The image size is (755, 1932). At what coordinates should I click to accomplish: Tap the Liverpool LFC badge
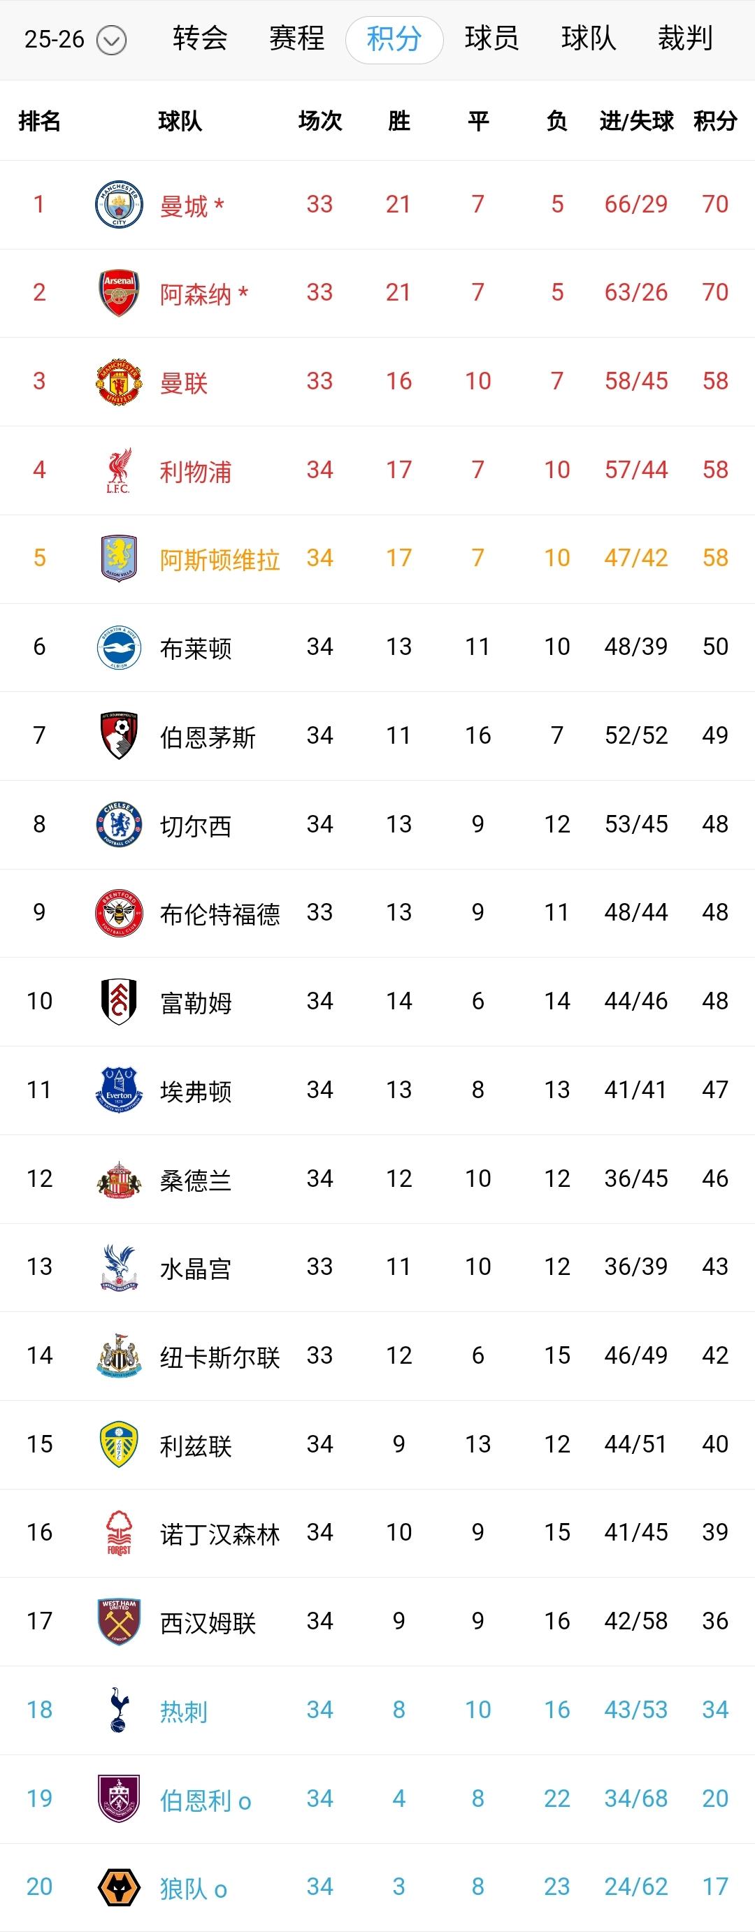click(x=118, y=470)
